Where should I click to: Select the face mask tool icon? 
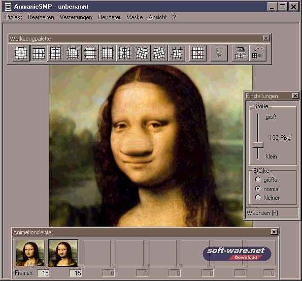[x=219, y=53]
